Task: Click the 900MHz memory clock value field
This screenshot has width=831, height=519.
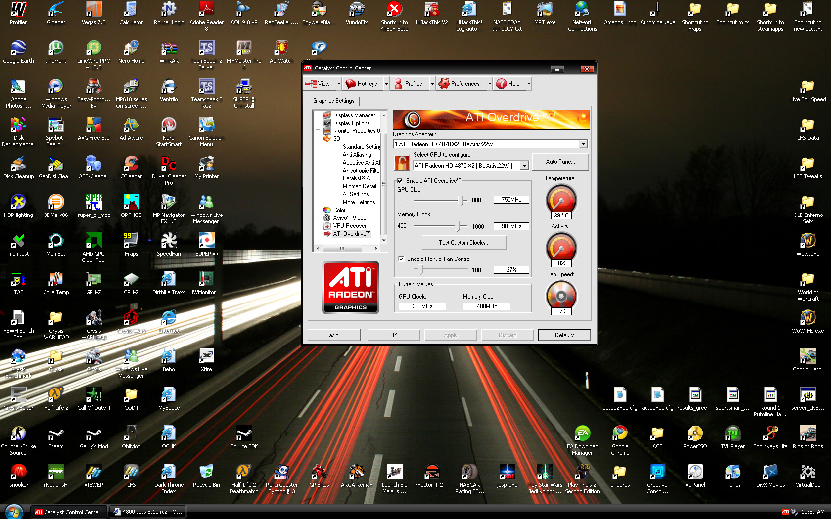Action: (511, 226)
